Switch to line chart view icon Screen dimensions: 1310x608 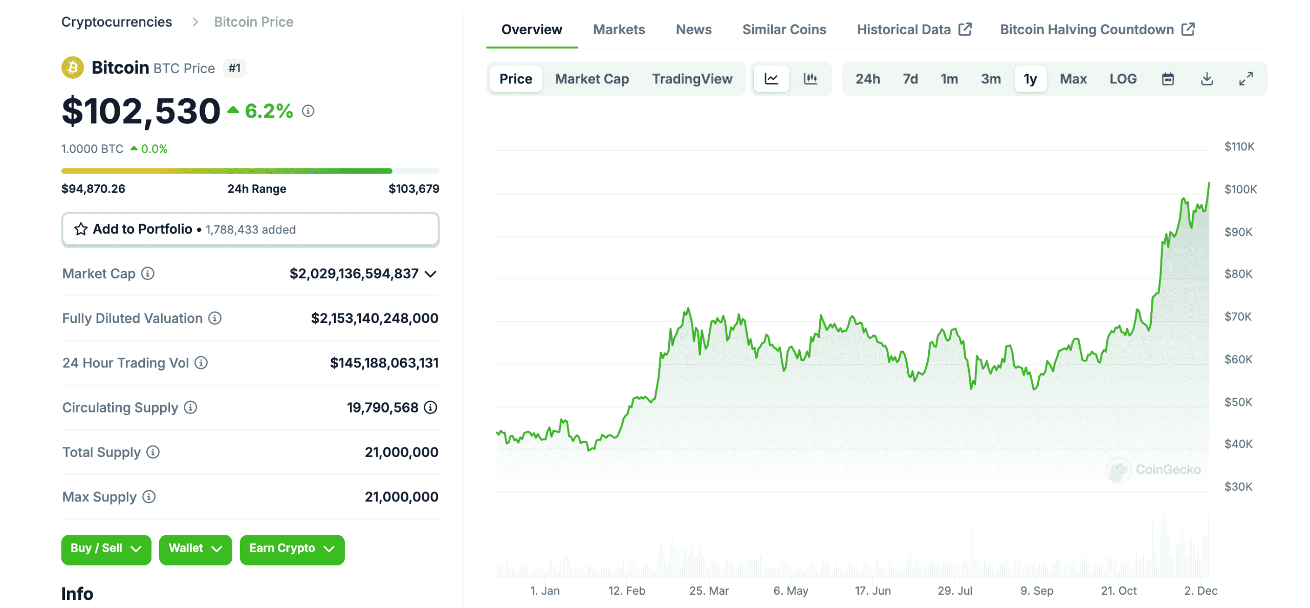coord(771,79)
